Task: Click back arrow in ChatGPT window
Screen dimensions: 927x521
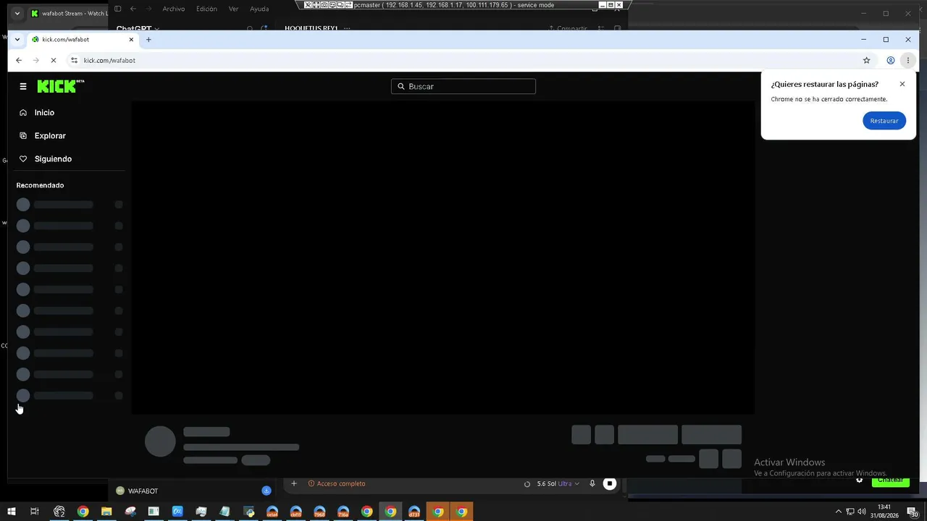Action: 133,9
